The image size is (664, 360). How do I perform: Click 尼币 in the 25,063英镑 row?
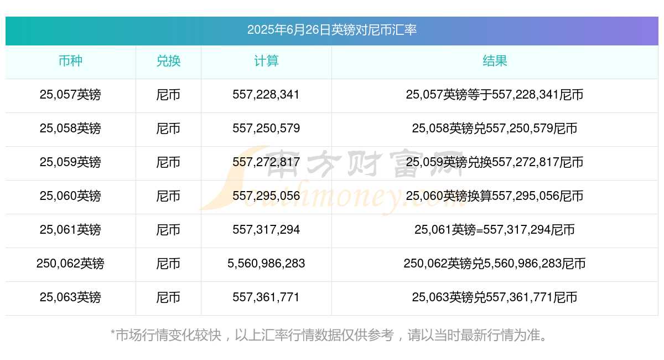tap(168, 297)
